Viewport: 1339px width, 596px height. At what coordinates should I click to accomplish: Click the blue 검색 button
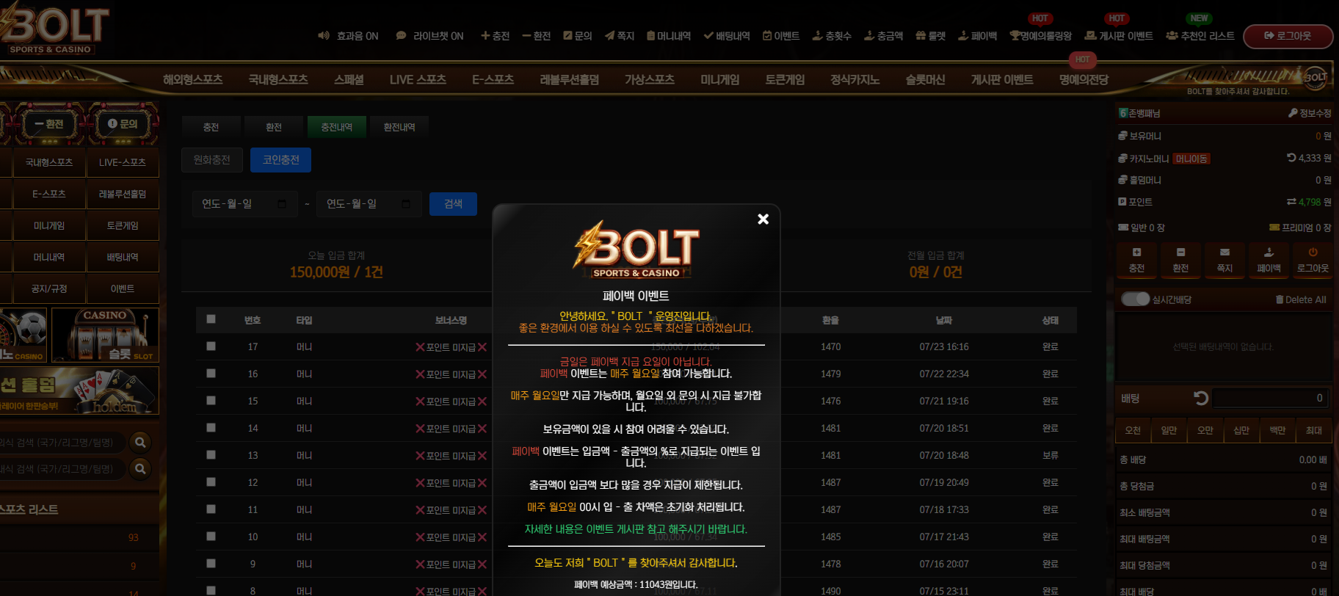pos(453,204)
